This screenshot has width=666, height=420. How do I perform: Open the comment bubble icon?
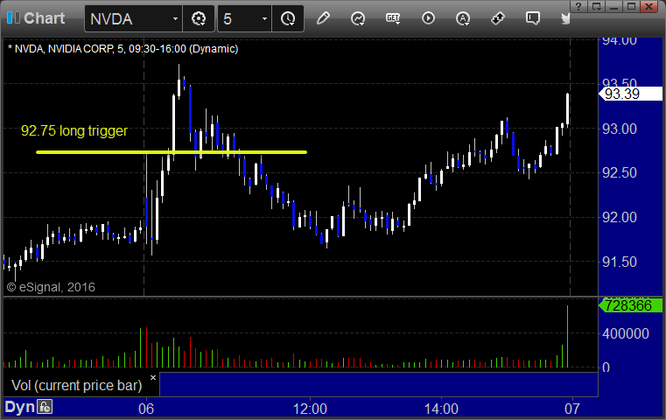click(x=533, y=18)
